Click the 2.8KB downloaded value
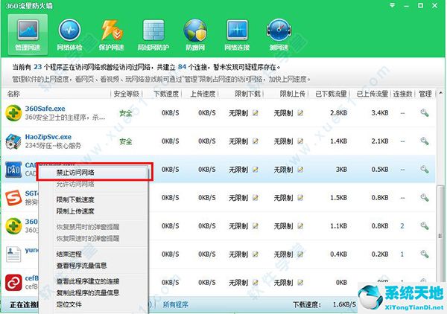 click(x=339, y=113)
